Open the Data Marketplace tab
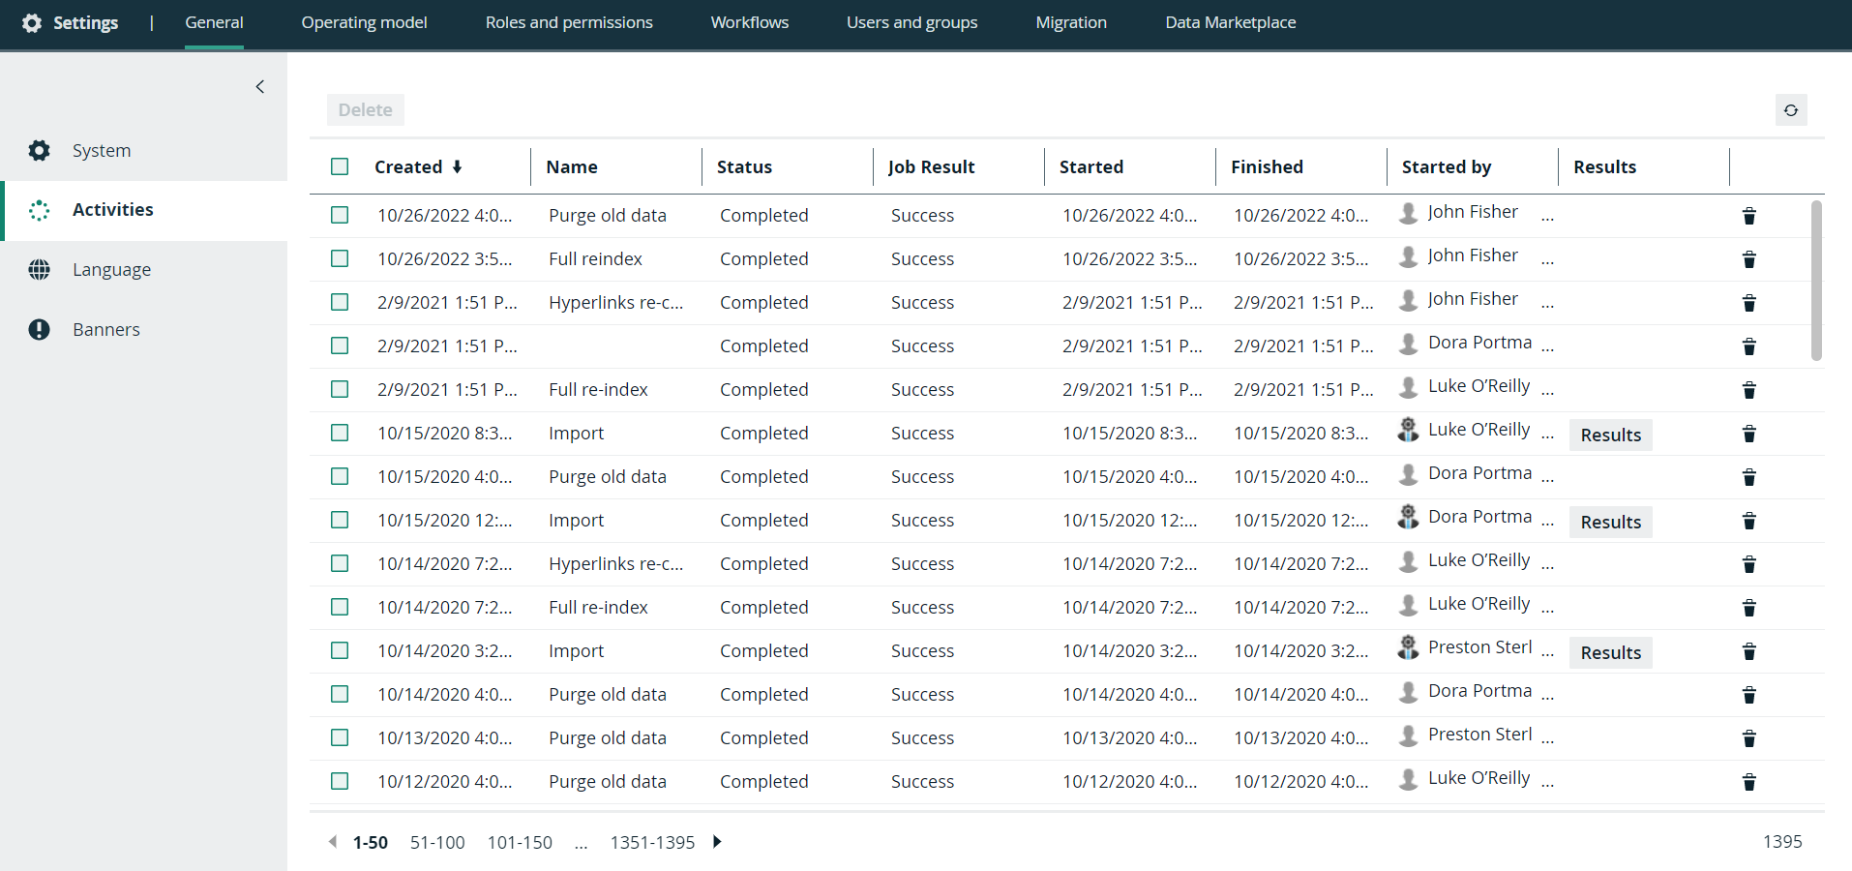The image size is (1852, 871). tap(1230, 23)
